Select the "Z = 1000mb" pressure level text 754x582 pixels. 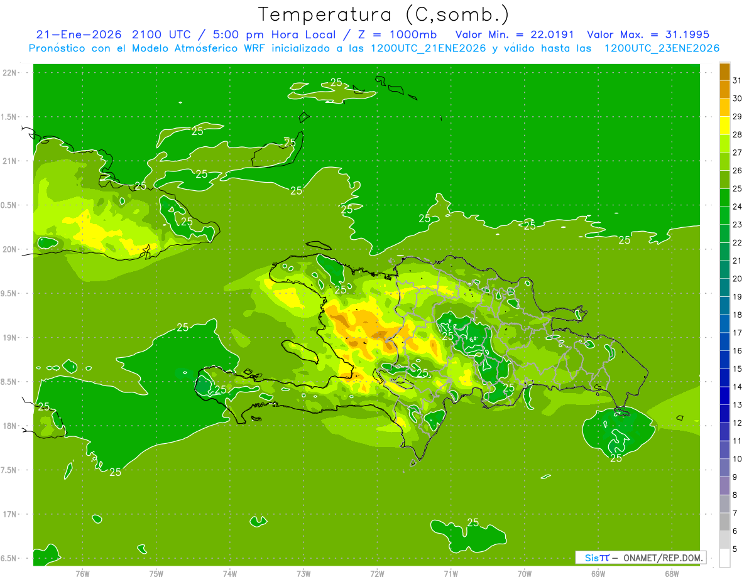(x=397, y=34)
